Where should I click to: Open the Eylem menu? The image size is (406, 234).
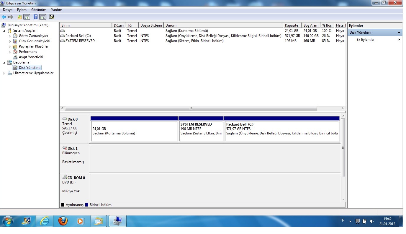click(22, 10)
